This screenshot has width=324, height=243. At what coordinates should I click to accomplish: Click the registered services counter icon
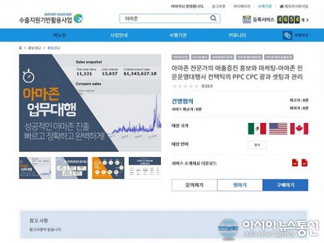click(246, 20)
